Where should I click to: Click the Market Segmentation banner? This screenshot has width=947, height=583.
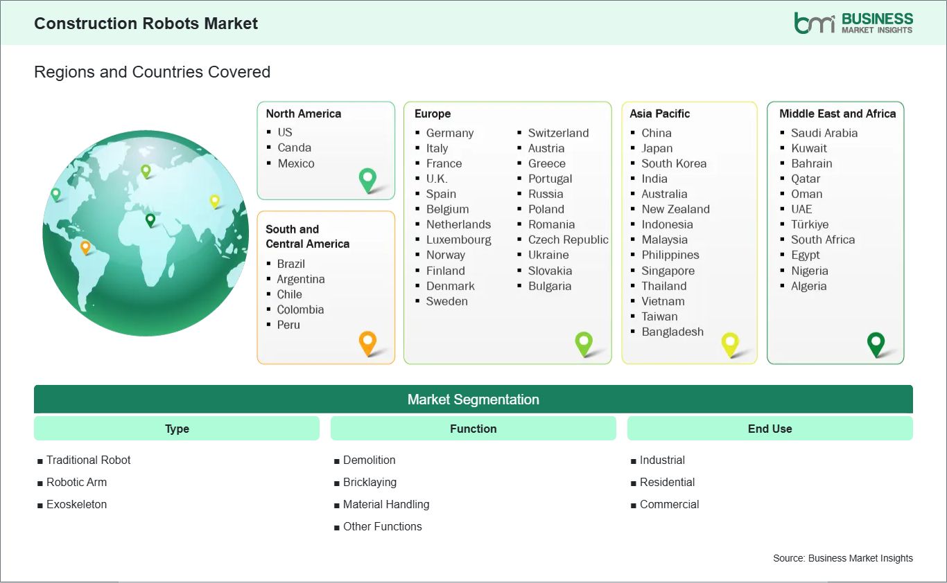click(473, 399)
